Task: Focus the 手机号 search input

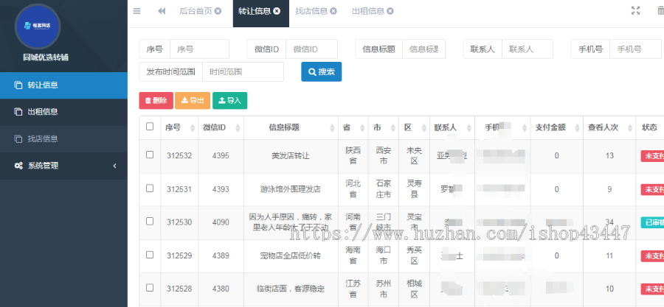Action: pyautogui.click(x=635, y=49)
